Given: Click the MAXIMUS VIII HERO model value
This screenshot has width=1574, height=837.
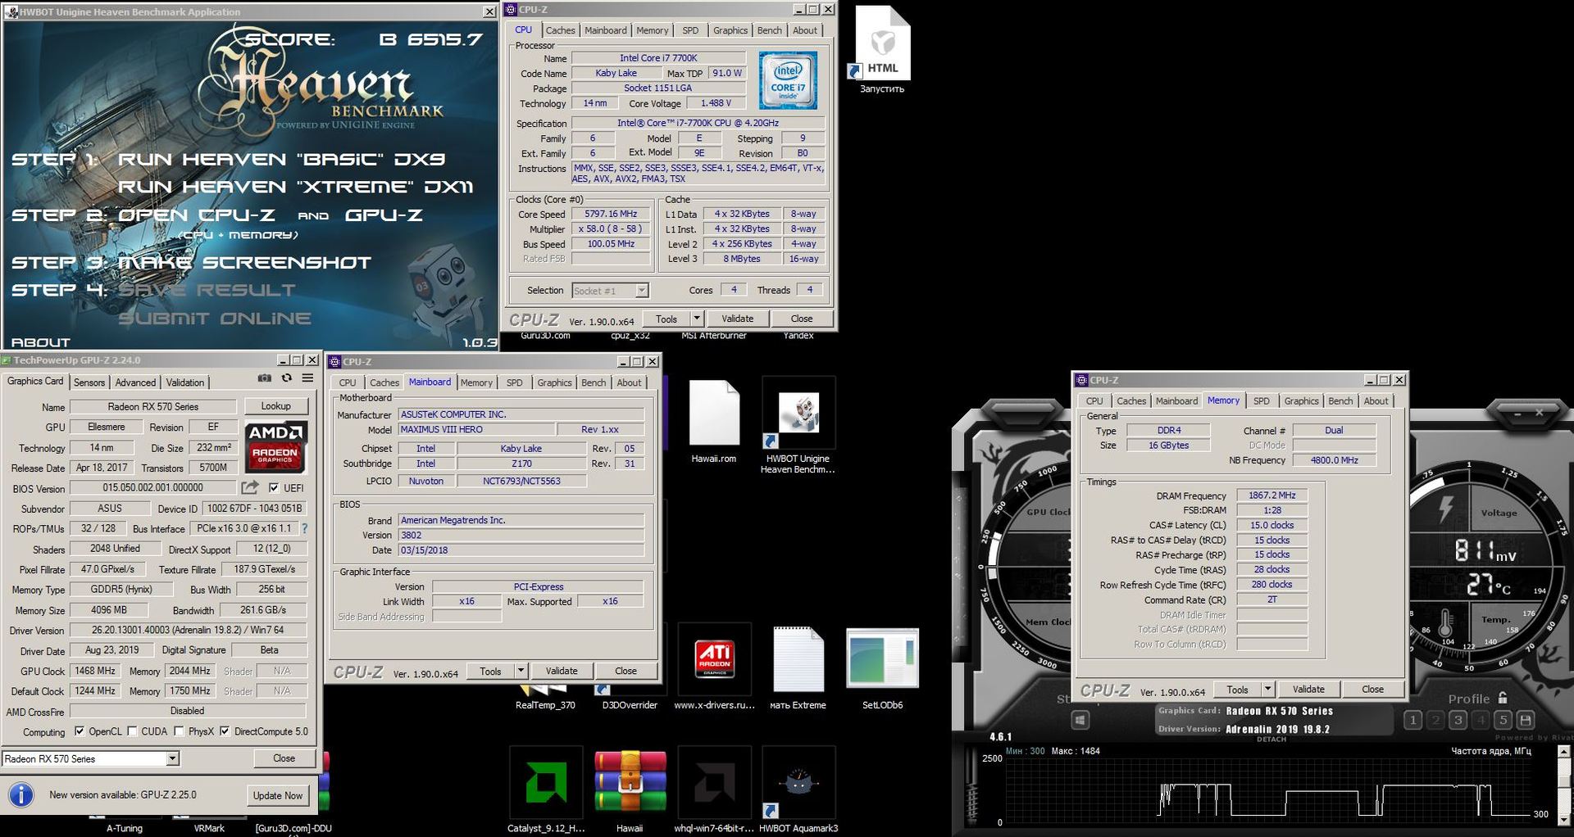Looking at the screenshot, I should point(476,429).
